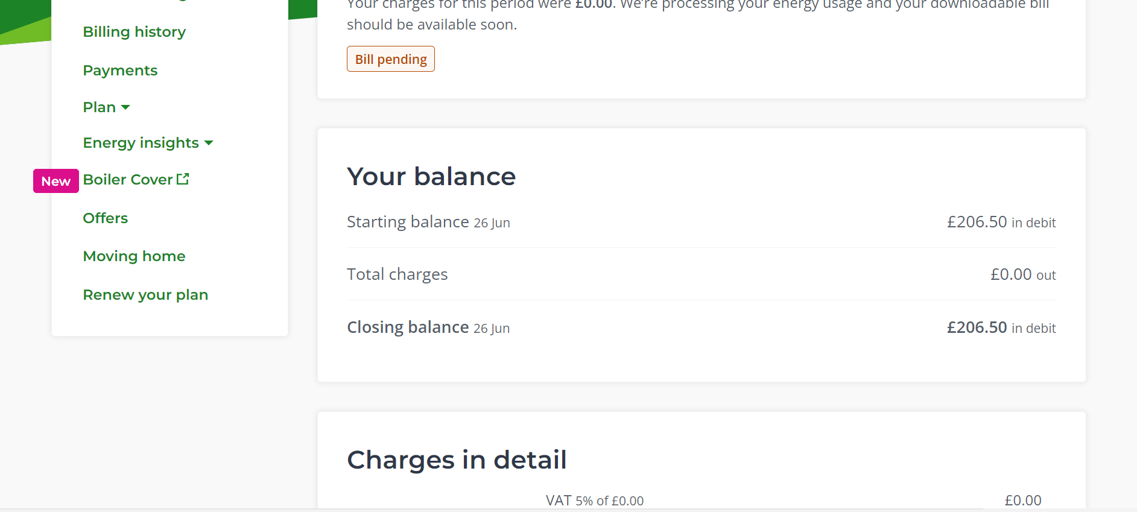The height and width of the screenshot is (512, 1137).
Task: Click the Charges in detail heading
Action: (457, 460)
